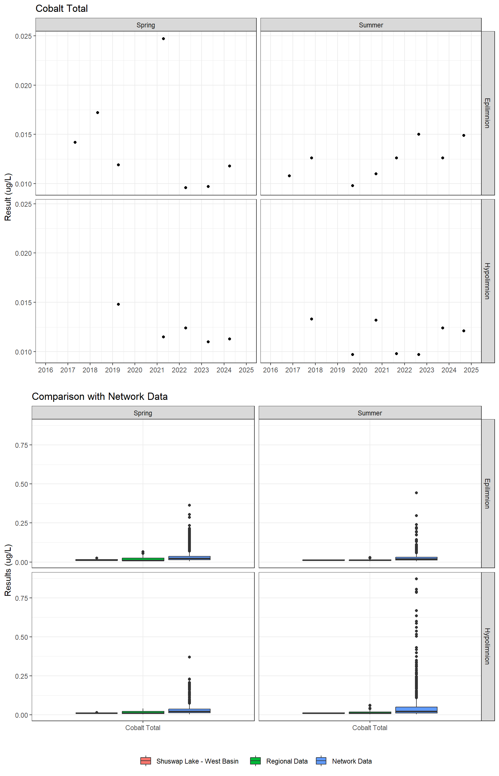Click the blue Network box in the Summer Hypolimnion panel

point(416,710)
